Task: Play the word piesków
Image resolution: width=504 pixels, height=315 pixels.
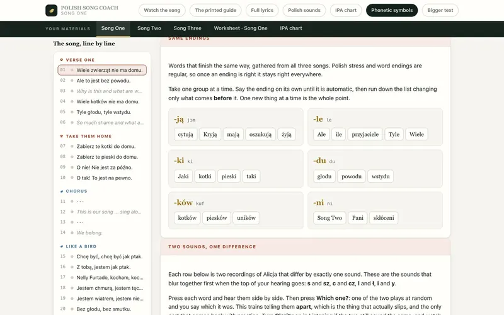Action: [x=217, y=217]
